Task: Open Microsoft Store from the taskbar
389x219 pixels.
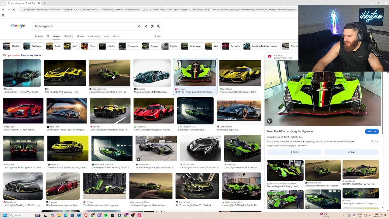Action: coord(72,215)
